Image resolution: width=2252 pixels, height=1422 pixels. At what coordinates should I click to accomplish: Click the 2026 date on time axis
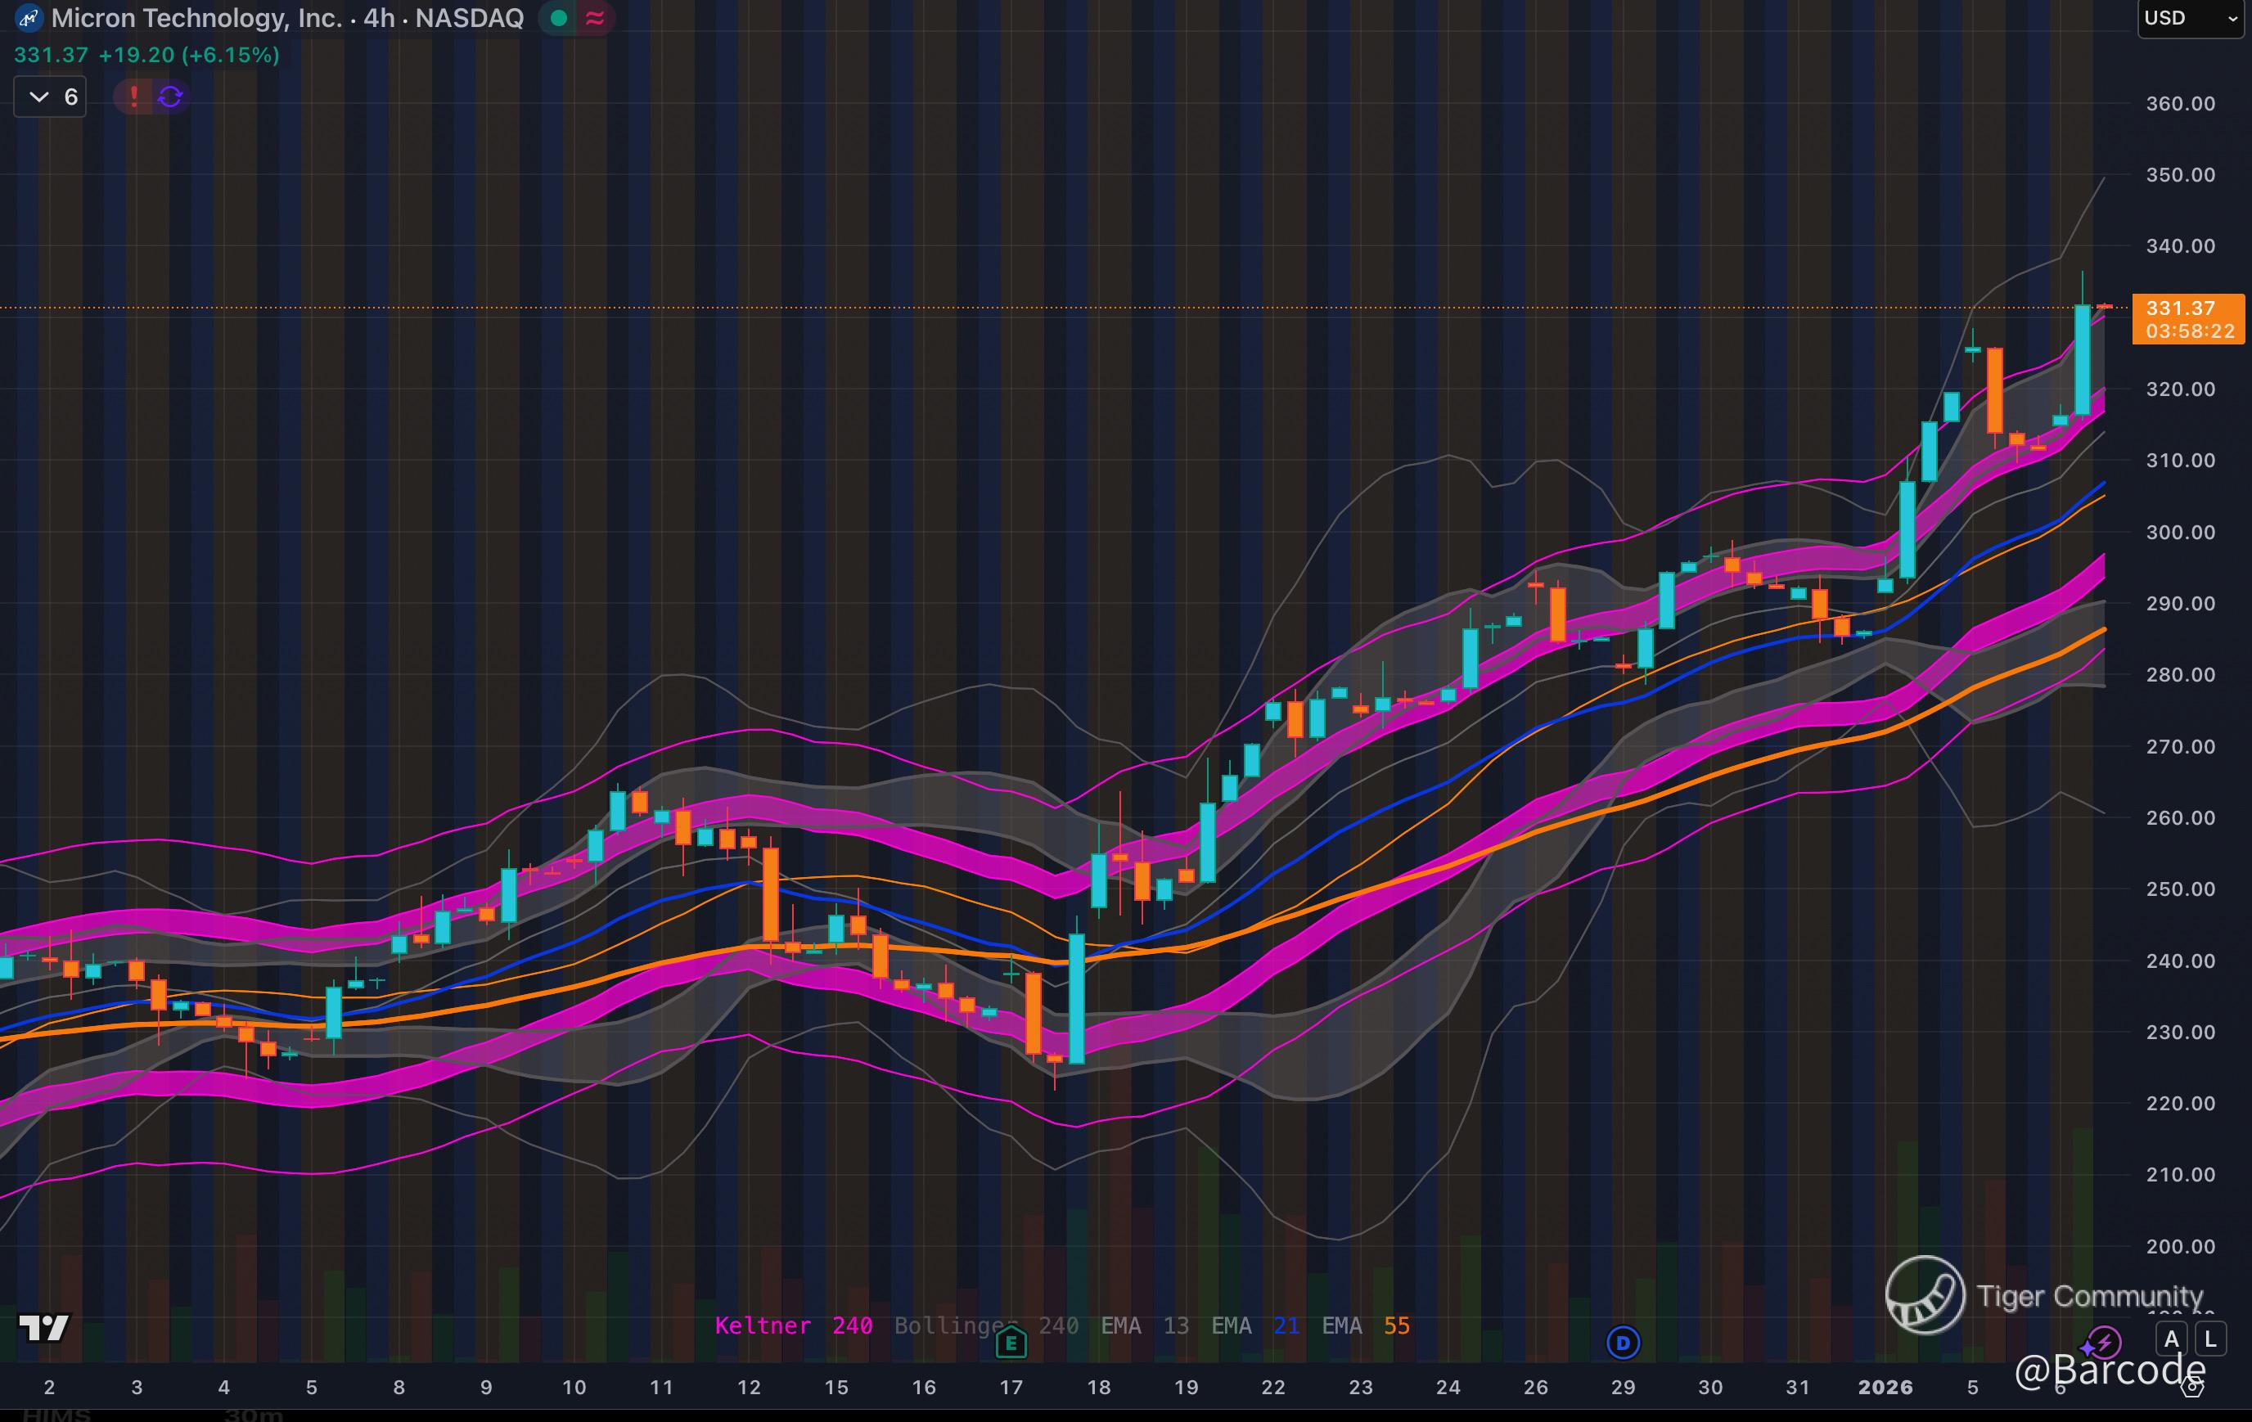click(1885, 1388)
